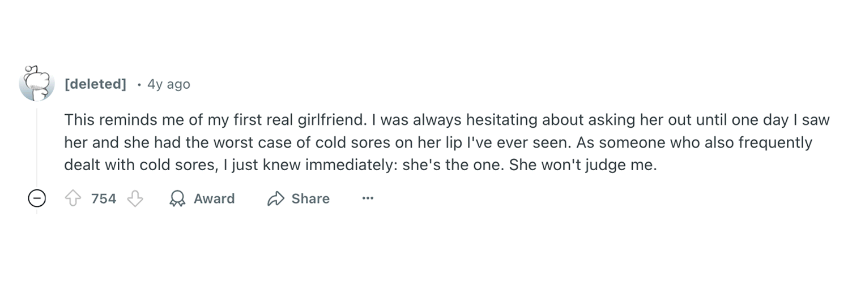The height and width of the screenshot is (303, 865).
Task: Collapse the comment with the minus circle
Action: 37,198
